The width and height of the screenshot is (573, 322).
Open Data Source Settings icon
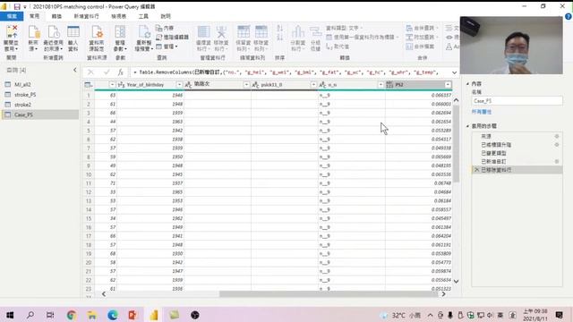[x=97, y=38]
